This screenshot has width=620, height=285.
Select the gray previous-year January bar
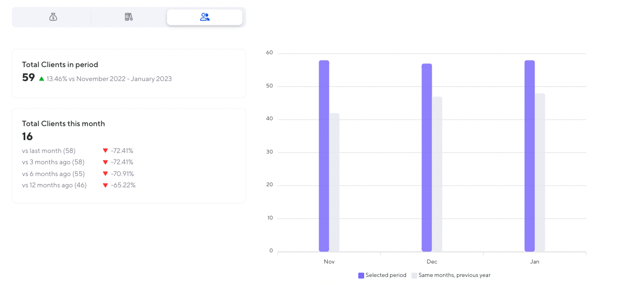[x=540, y=172]
